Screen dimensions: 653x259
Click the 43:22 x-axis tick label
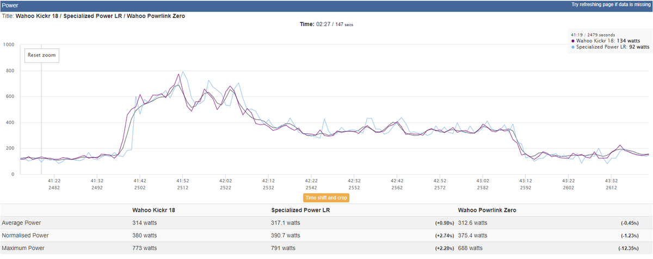tap(569, 181)
